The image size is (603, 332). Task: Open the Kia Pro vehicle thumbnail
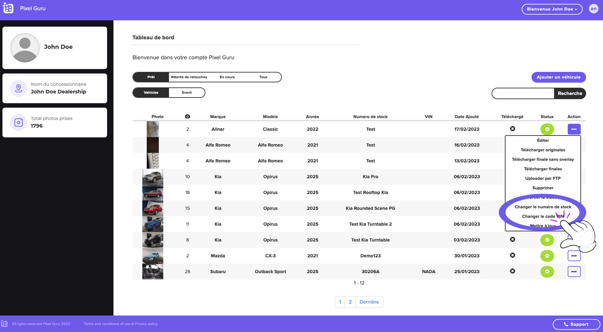153,177
